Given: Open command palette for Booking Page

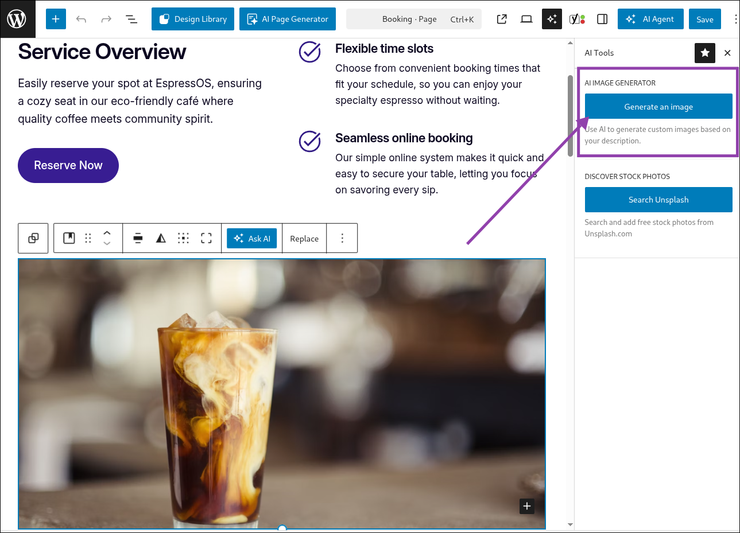Looking at the screenshot, I should click(x=414, y=19).
